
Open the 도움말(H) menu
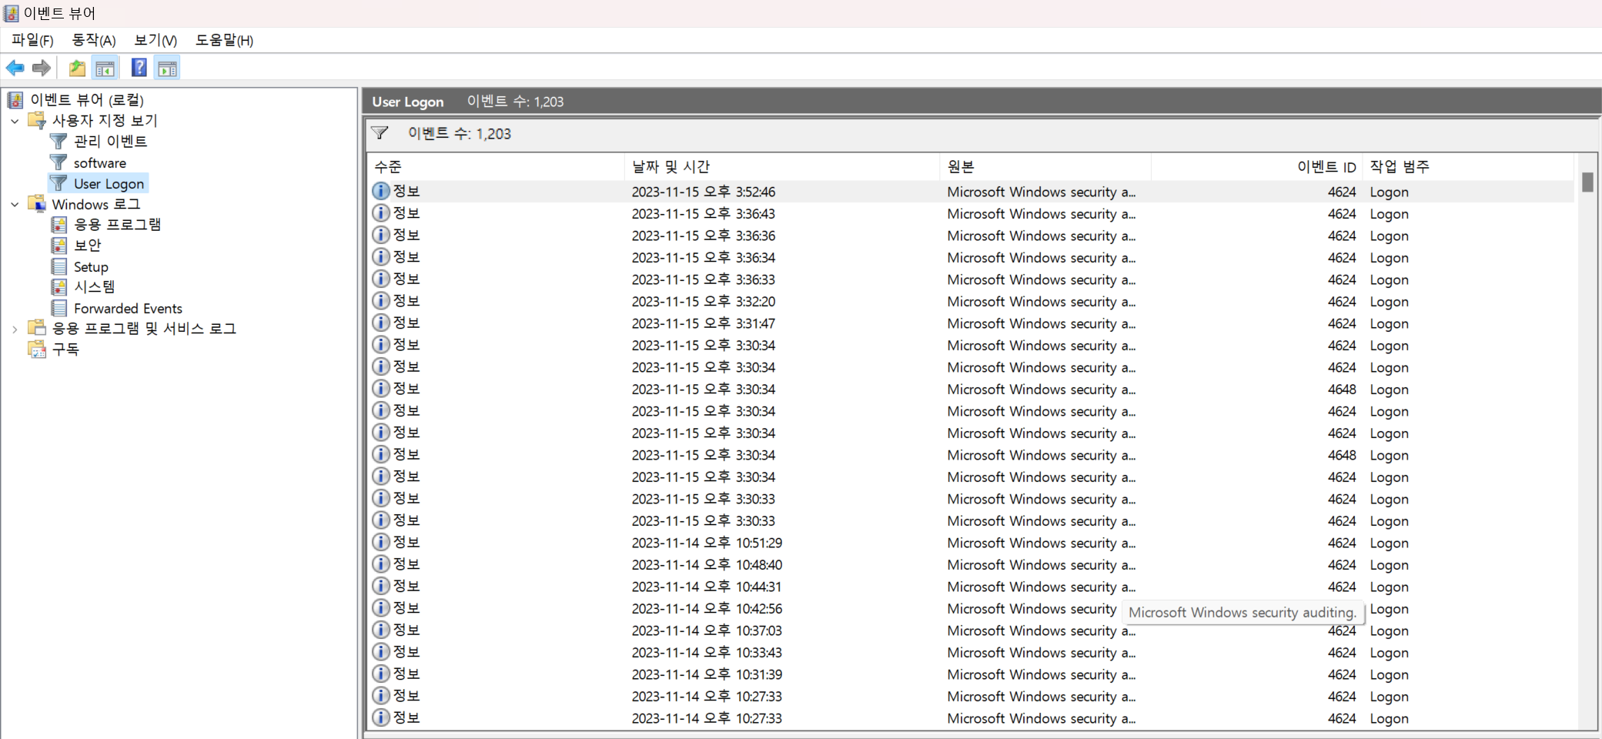tap(224, 40)
